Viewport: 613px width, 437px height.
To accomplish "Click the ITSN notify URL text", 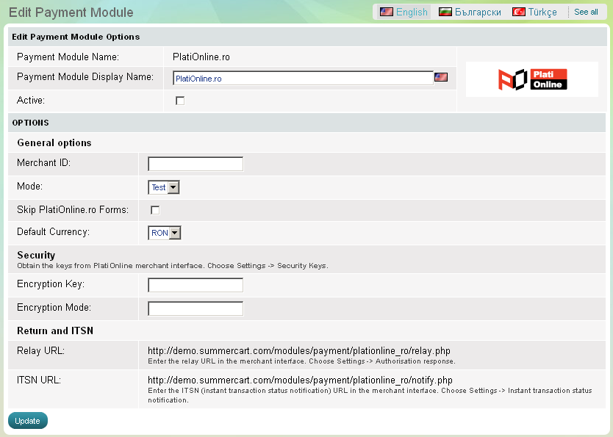I will (x=300, y=380).
